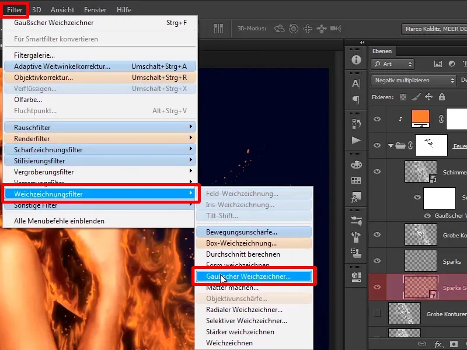This screenshot has width=467, height=350.
Task: Collapse panels with the double-arrow icon
Action: point(362,42)
